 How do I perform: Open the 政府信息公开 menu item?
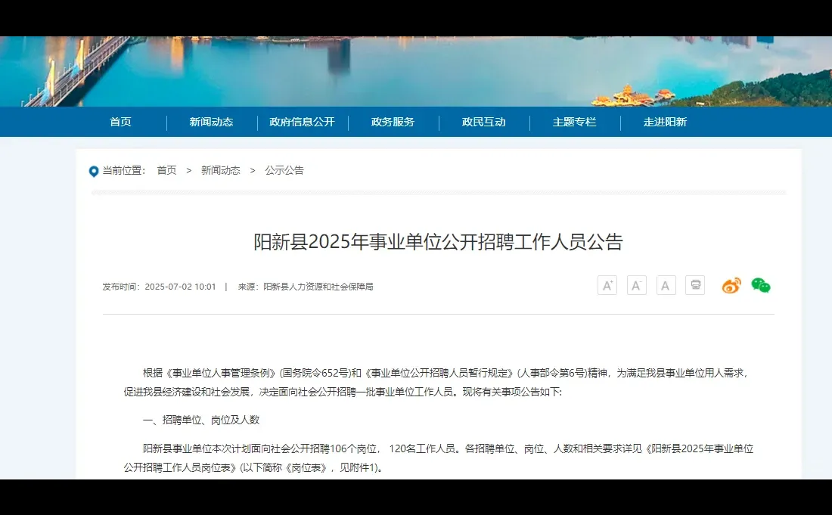click(302, 122)
